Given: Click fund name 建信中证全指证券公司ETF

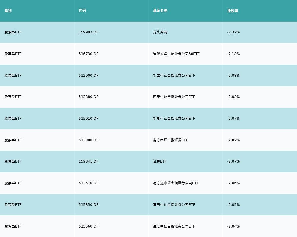Looking at the screenshot, I should coord(174,226).
